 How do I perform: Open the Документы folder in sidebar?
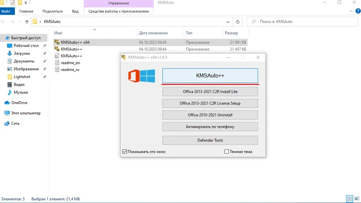click(24, 61)
